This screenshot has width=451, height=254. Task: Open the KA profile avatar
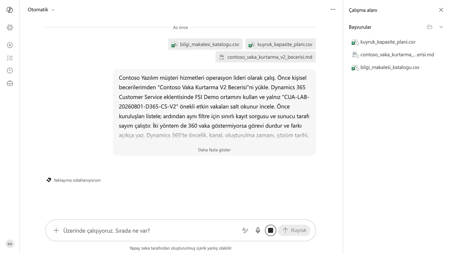pyautogui.click(x=10, y=244)
